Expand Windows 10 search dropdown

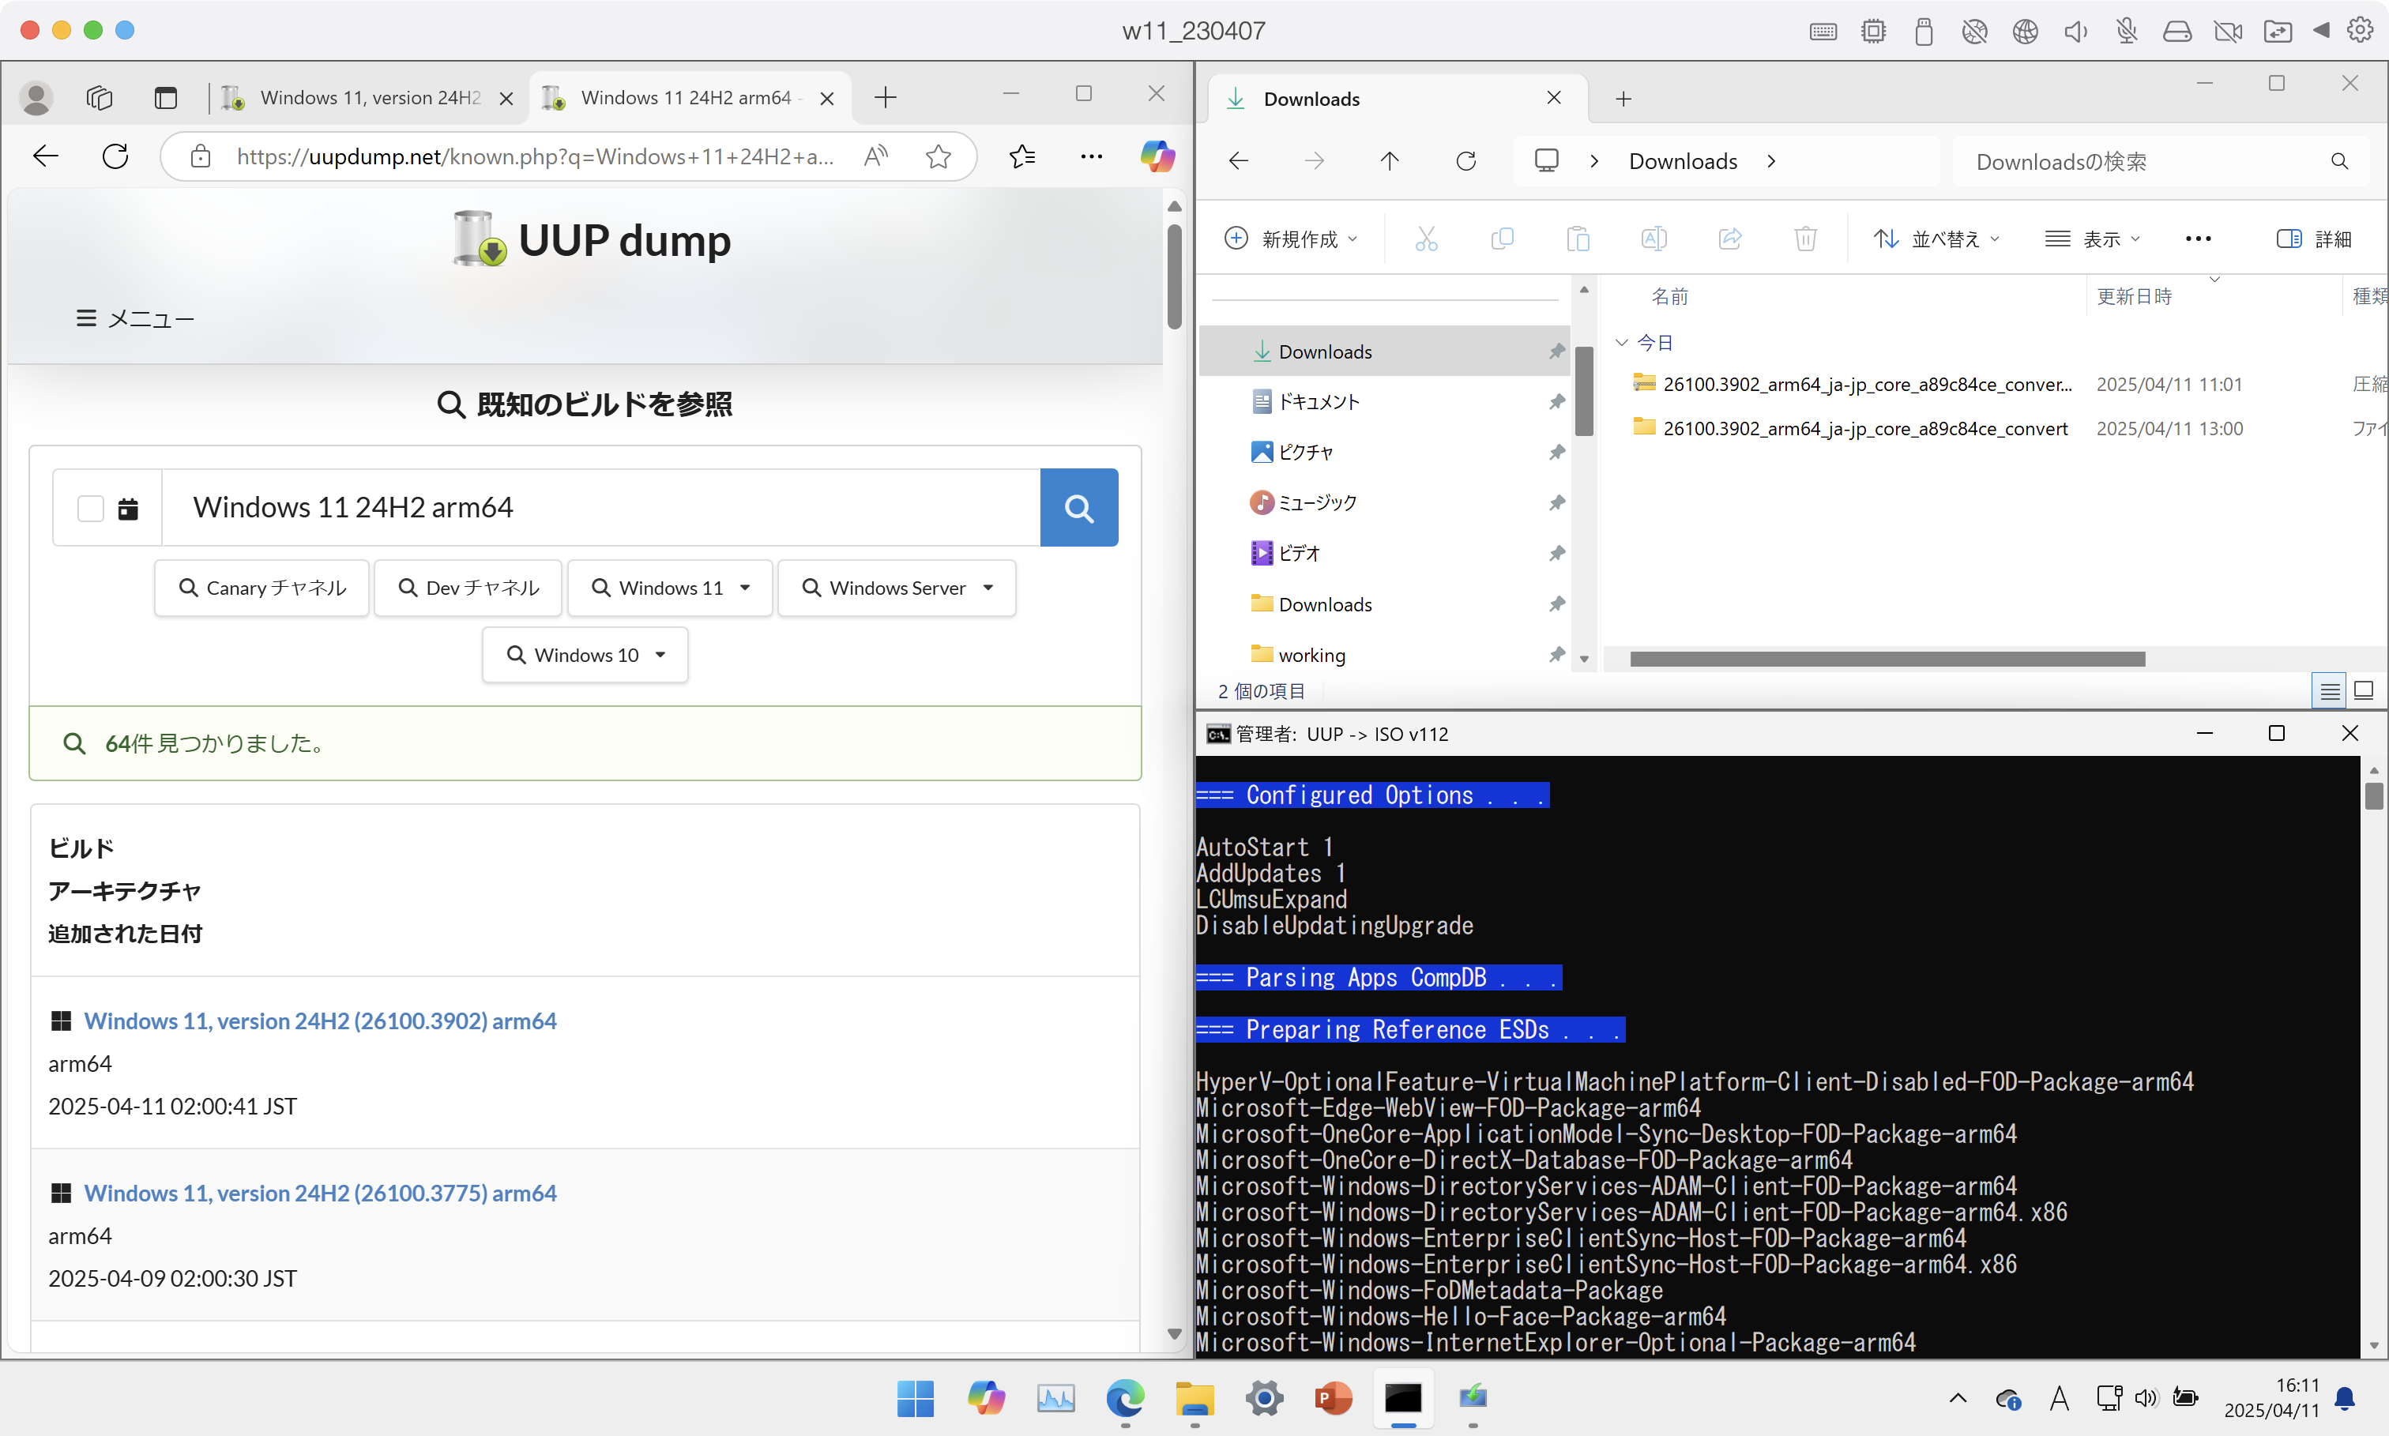click(x=585, y=654)
